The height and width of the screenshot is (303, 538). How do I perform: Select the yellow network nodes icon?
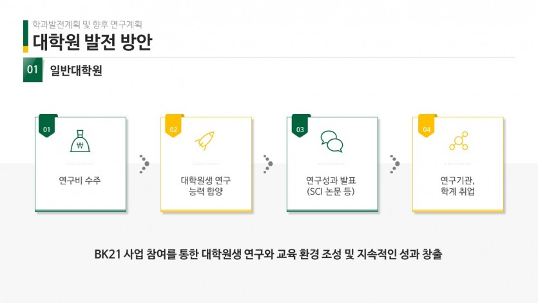click(x=459, y=141)
